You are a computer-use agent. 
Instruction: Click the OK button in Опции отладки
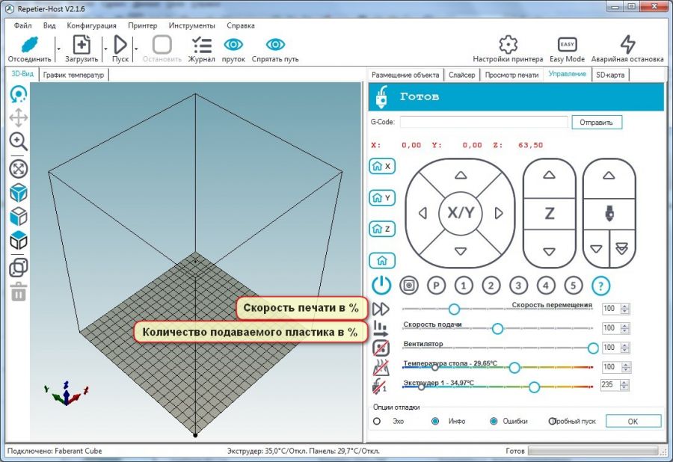point(633,421)
